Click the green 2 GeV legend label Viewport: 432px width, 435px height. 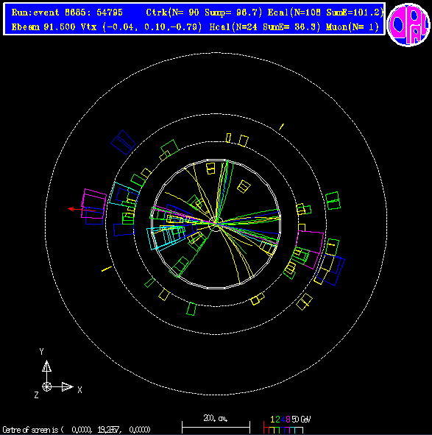click(277, 420)
